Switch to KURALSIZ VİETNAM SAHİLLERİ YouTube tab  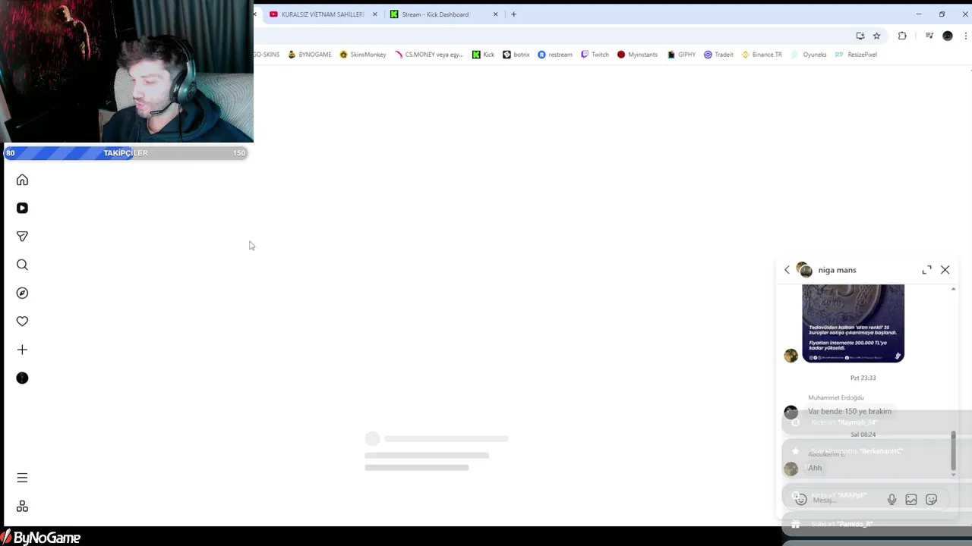pos(322,14)
